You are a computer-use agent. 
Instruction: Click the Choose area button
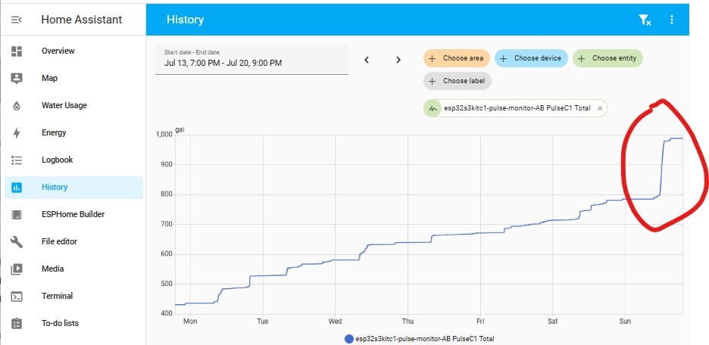[x=457, y=58]
